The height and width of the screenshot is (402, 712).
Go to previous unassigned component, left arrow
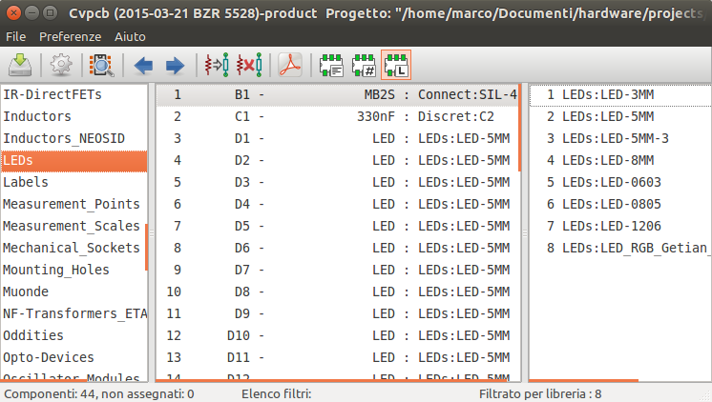pos(143,66)
